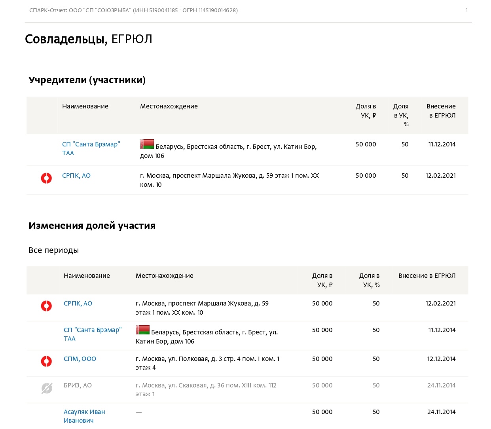Click the red status icon next to СПМ, ООО
Image resolution: width=491 pixels, height=429 pixels.
coord(46,361)
